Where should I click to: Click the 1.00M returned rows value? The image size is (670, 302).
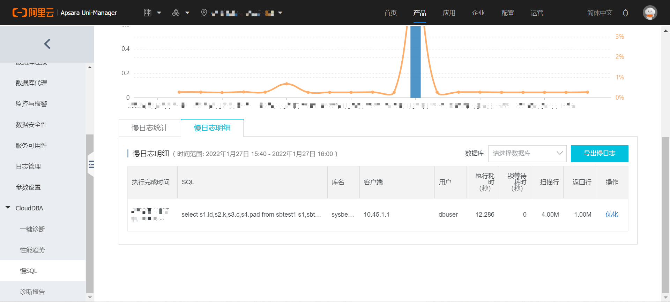pos(583,215)
